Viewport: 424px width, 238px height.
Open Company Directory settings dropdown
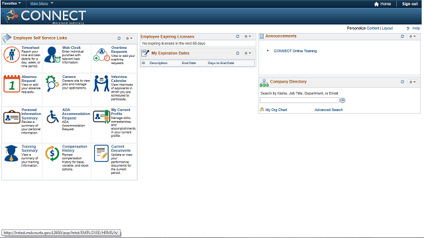pos(412,82)
